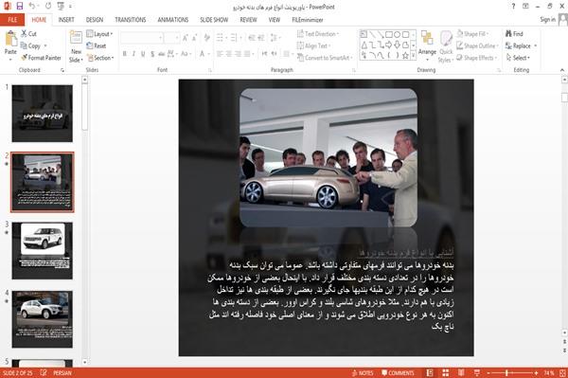Open the FILE tab
Image resolution: width=568 pixels, height=378 pixels.
click(x=12, y=20)
